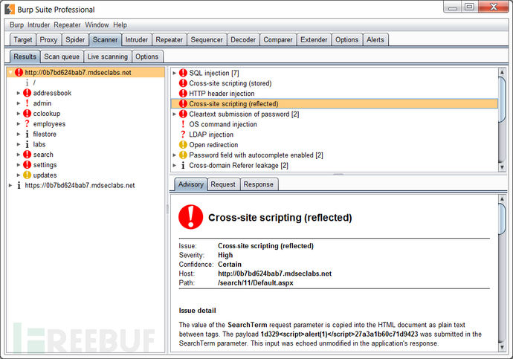This screenshot has width=513, height=359.
Task: Select the HTTP header injection issue text
Action: click(x=222, y=94)
